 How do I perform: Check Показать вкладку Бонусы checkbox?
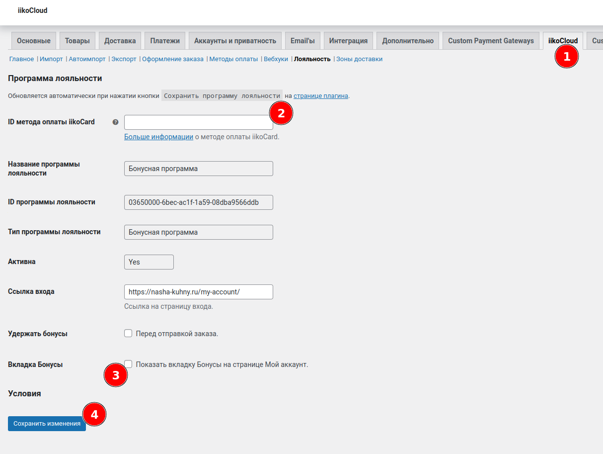tap(129, 364)
